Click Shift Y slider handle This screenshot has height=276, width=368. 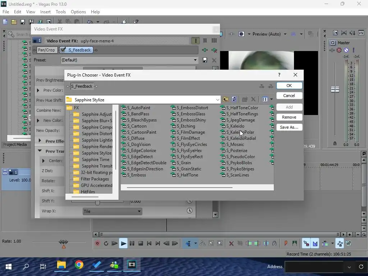tap(97, 202)
